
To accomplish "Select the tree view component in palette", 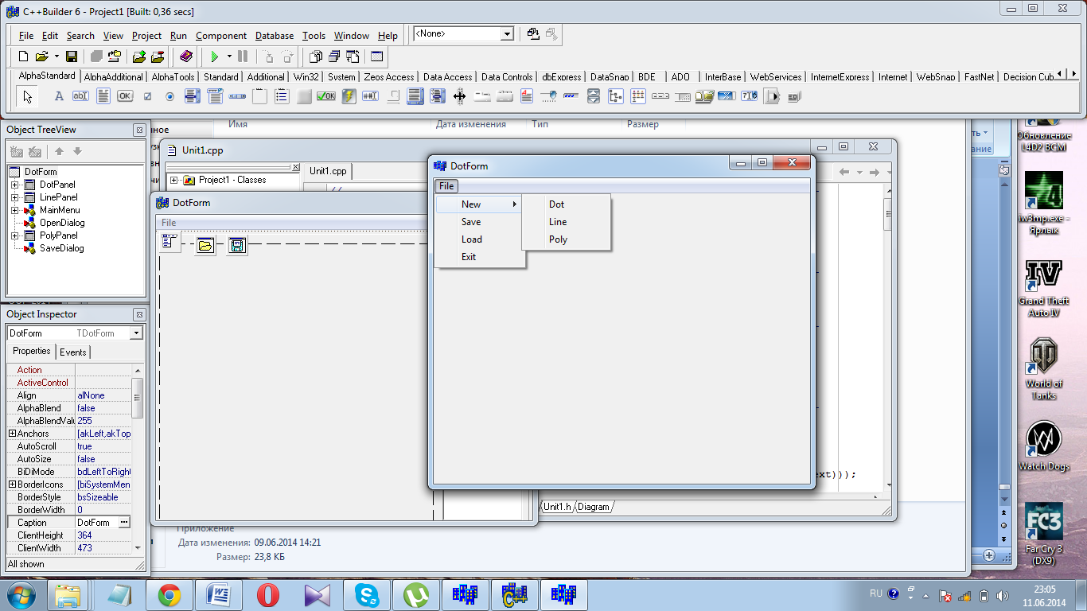I will point(615,96).
